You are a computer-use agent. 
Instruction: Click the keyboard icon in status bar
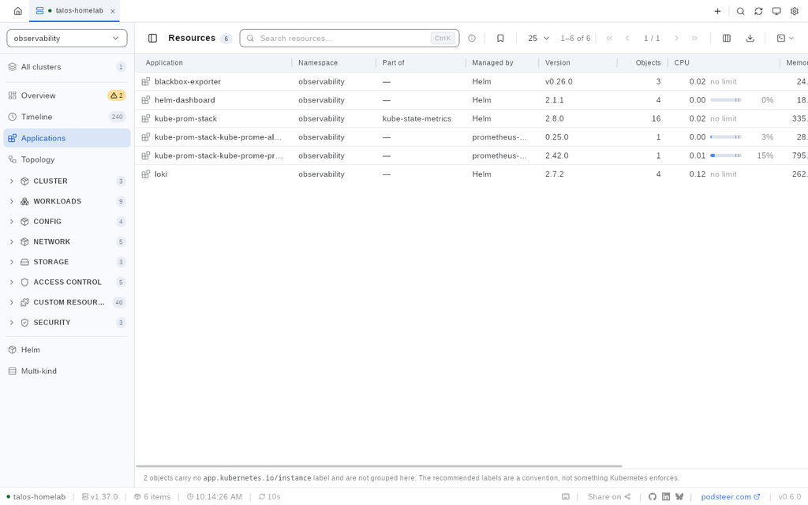565,497
